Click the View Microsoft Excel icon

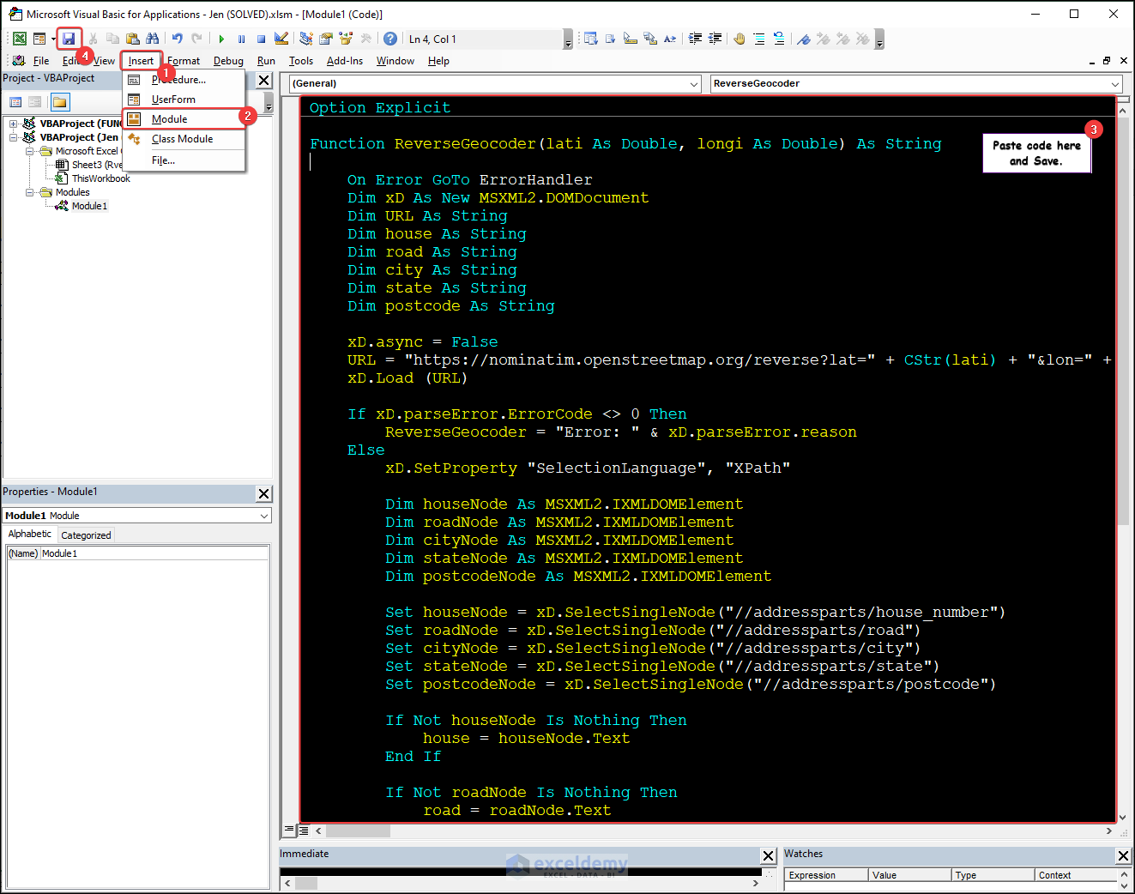(19, 39)
